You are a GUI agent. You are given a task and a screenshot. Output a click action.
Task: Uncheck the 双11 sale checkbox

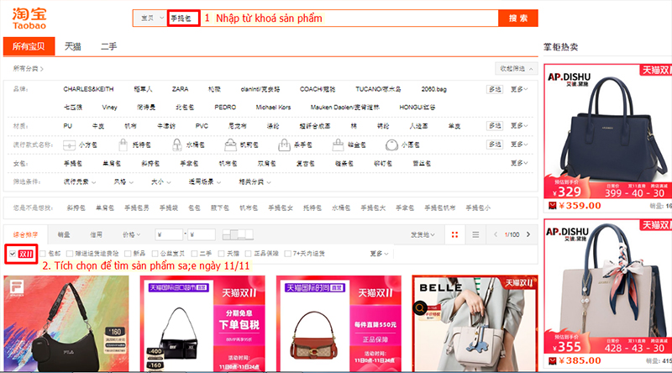pyautogui.click(x=13, y=254)
